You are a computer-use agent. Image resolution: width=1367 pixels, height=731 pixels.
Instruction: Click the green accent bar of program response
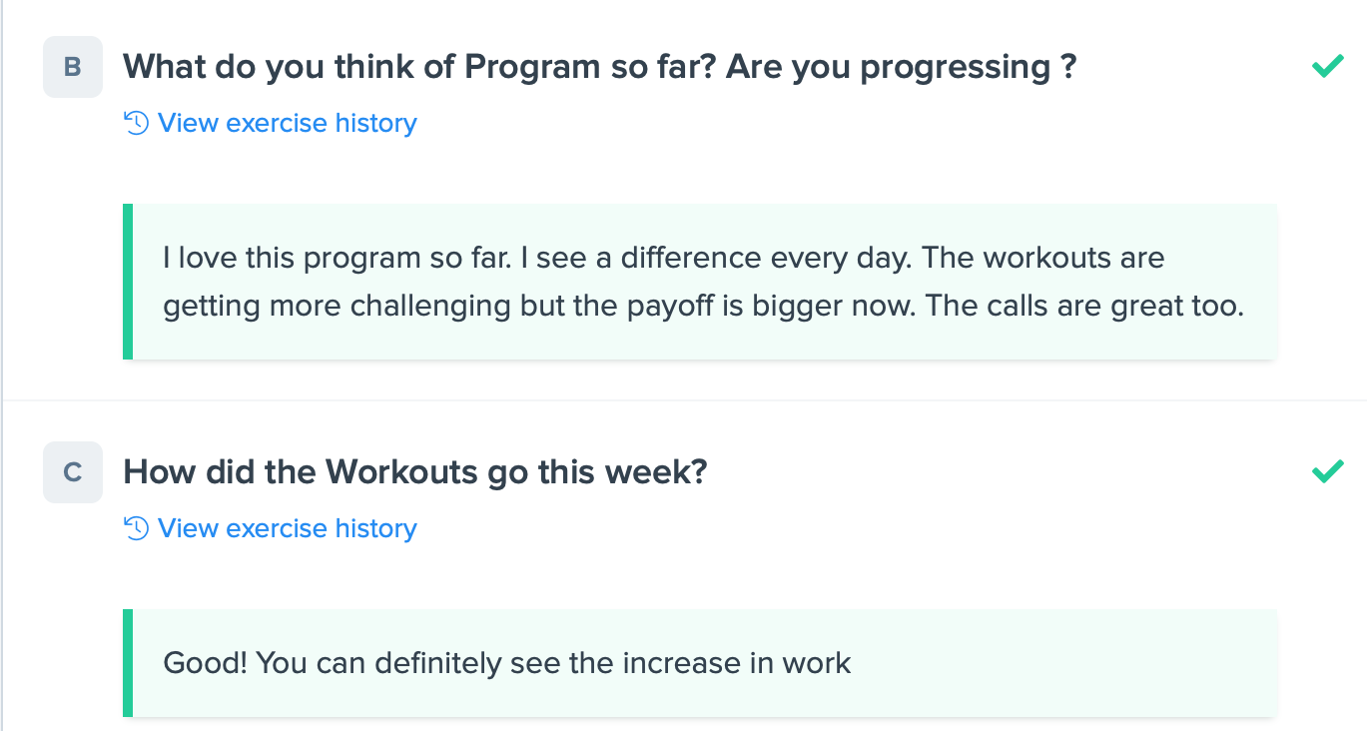[128, 282]
